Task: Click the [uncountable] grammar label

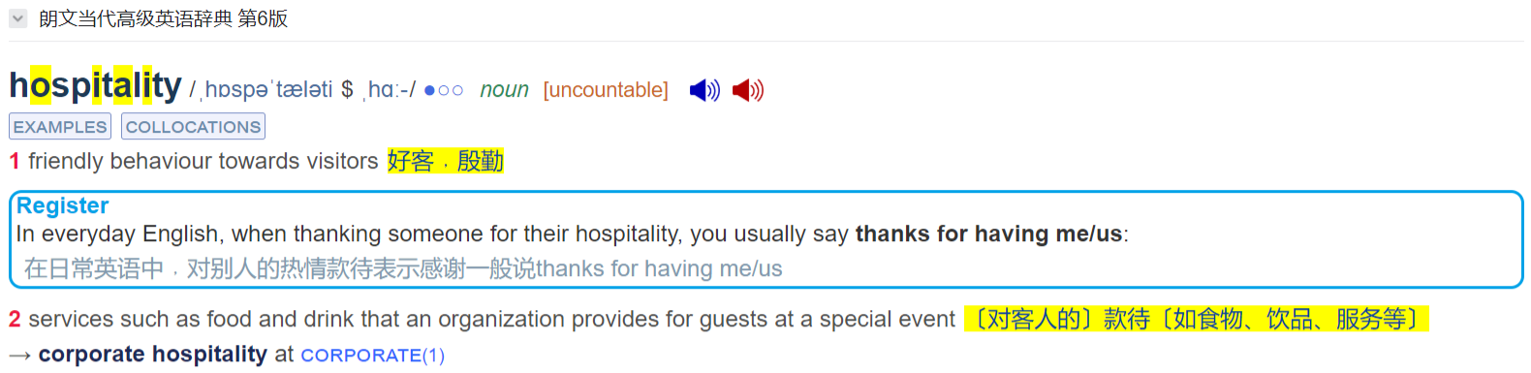Action: pos(606,90)
